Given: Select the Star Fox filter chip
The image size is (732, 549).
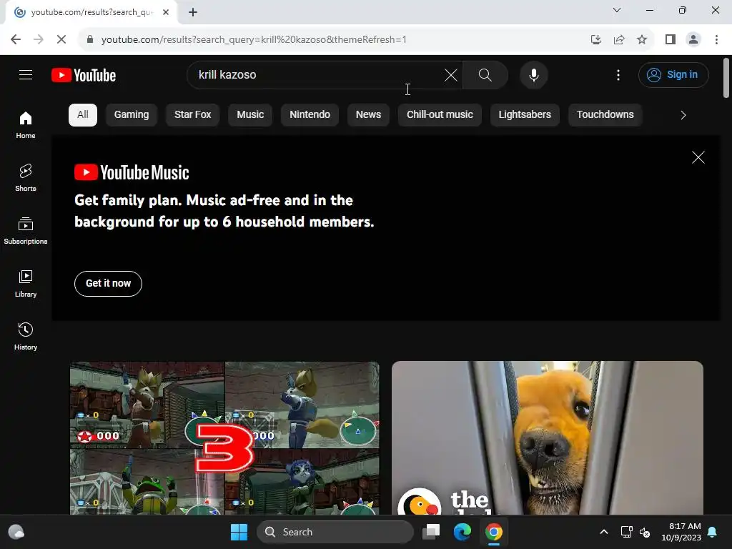Looking at the screenshot, I should [193, 115].
